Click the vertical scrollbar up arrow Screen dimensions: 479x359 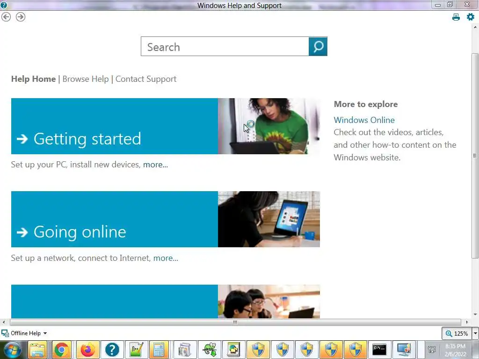tap(475, 27)
